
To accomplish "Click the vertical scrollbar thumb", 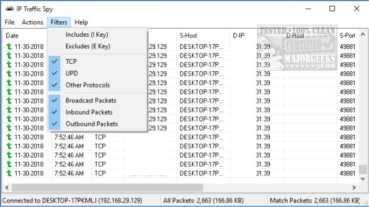I will [x=363, y=170].
